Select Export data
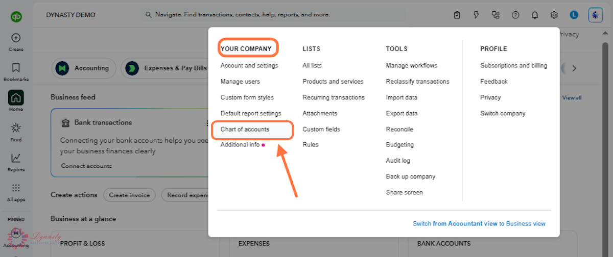Screen dimensions: 613x257 402,113
